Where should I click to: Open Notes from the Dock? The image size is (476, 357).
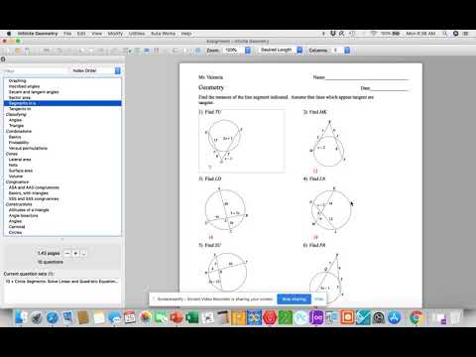click(99, 317)
